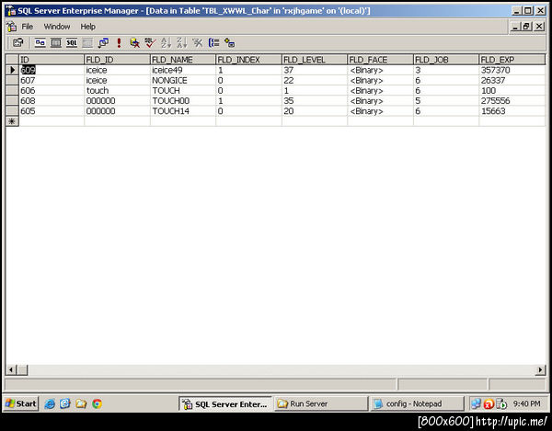The width and height of the screenshot is (552, 431).
Task: Launch Internet Explorer from quick launch
Action: [x=50, y=403]
